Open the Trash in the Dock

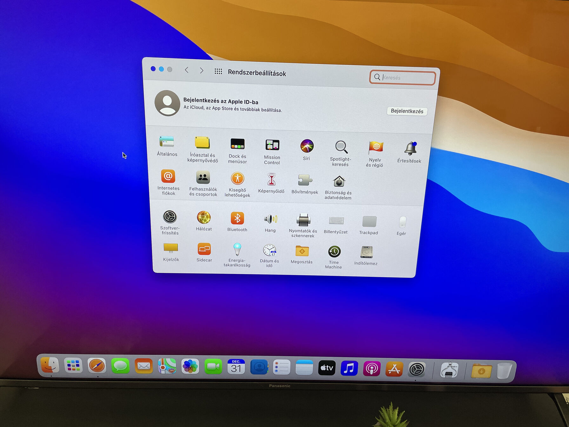[x=505, y=371]
